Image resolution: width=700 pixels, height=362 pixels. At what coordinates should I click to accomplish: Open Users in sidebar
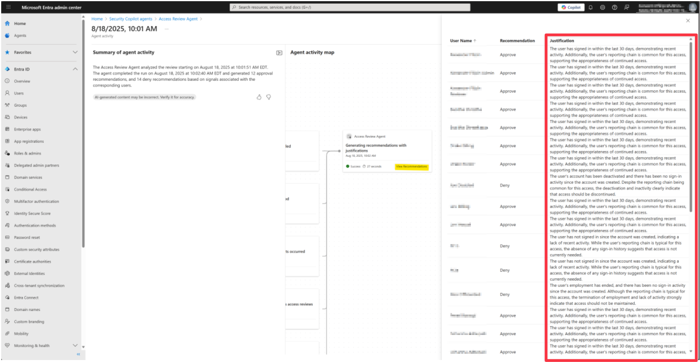(x=18, y=93)
